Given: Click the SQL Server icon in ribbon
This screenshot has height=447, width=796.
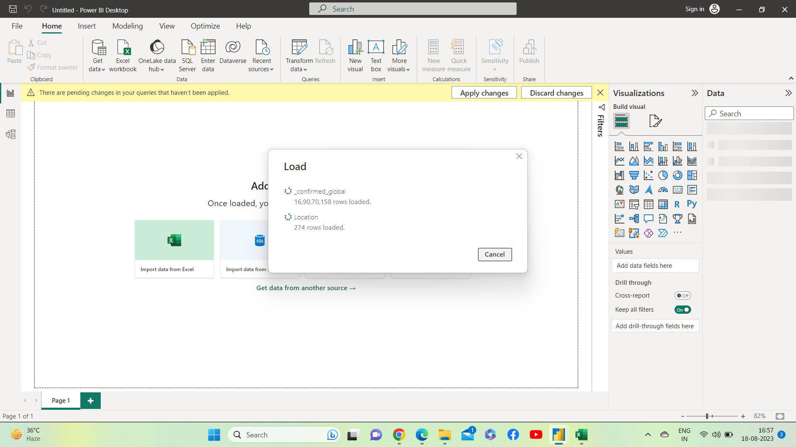Looking at the screenshot, I should coord(187,55).
